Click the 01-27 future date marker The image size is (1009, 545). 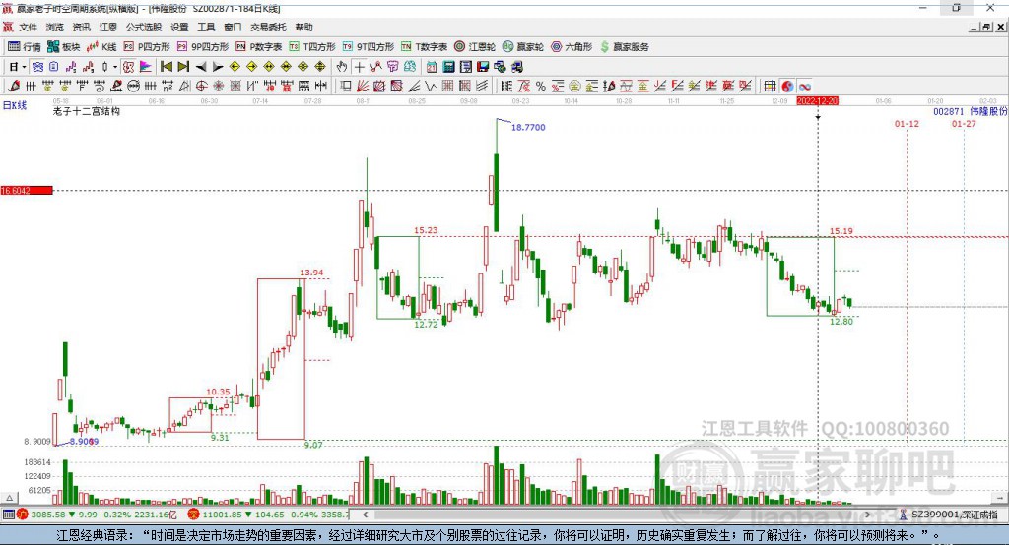(964, 123)
